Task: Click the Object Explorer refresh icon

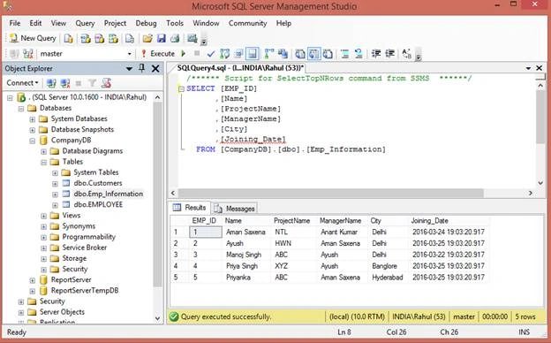Action: tap(106, 83)
